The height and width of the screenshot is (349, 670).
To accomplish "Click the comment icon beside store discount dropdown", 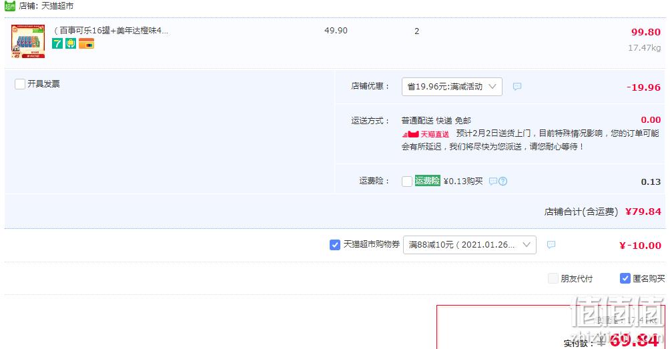I will (x=517, y=87).
